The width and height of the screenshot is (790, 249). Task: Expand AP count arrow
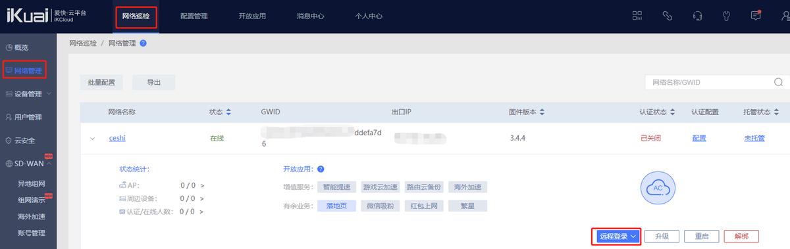coord(202,186)
